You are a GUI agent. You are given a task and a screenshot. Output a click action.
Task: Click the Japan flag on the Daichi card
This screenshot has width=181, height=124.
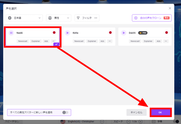166,33
